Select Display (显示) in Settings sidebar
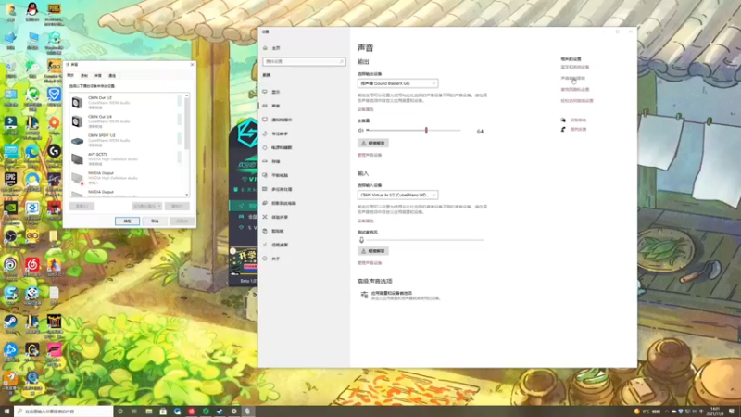Image resolution: width=741 pixels, height=417 pixels. click(276, 92)
